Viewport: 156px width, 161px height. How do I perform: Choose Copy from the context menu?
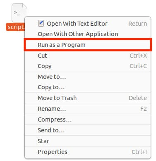pyautogui.click(x=88, y=66)
